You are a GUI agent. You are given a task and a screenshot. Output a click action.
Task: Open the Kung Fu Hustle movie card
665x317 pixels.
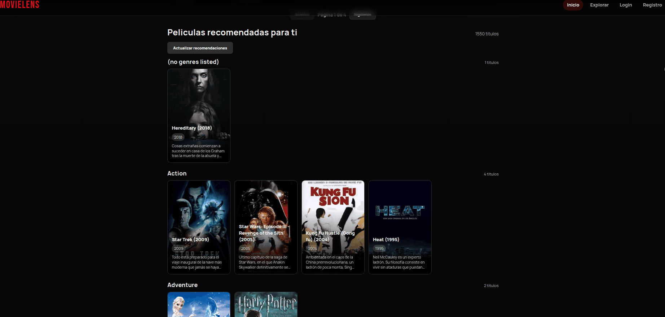[x=333, y=227]
